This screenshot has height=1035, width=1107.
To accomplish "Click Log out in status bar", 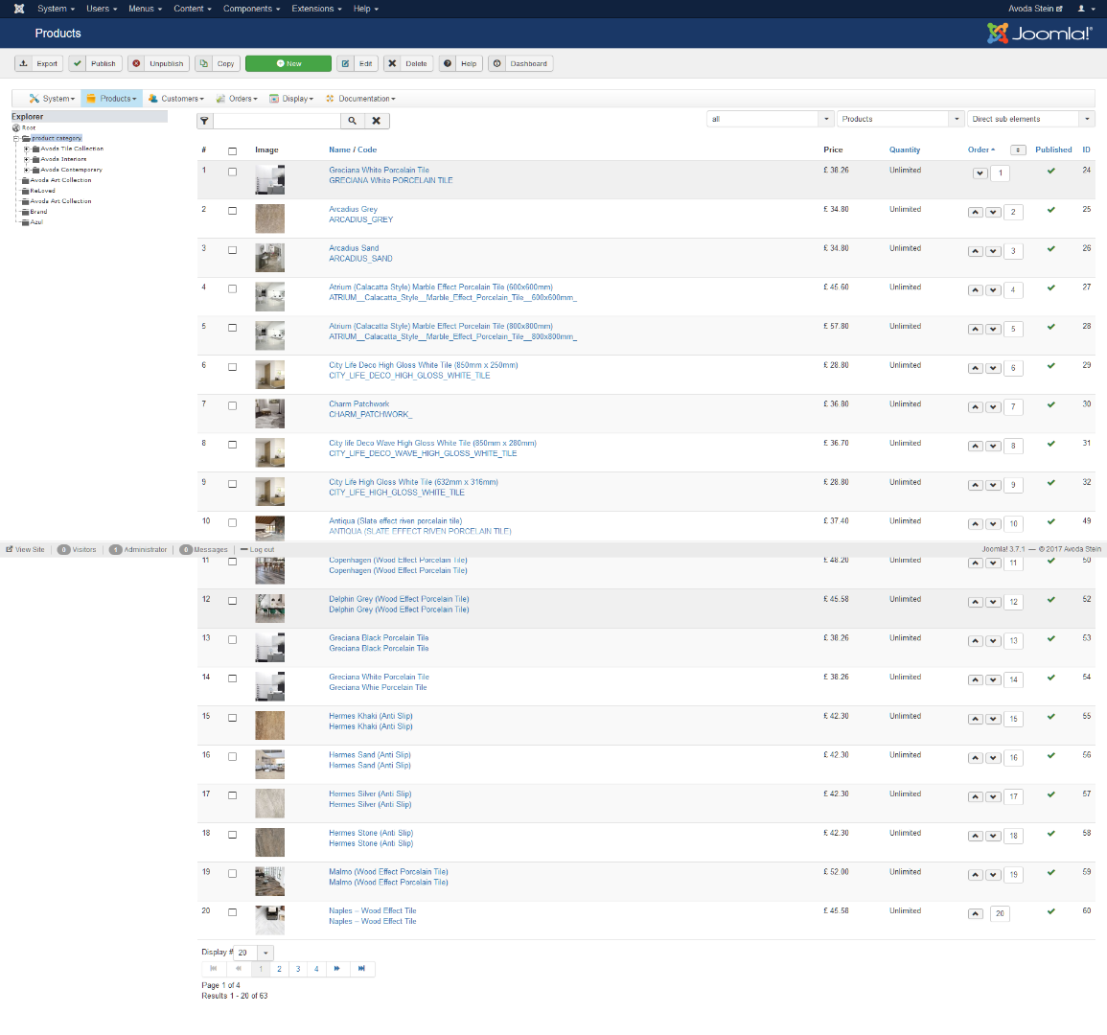I will point(258,549).
